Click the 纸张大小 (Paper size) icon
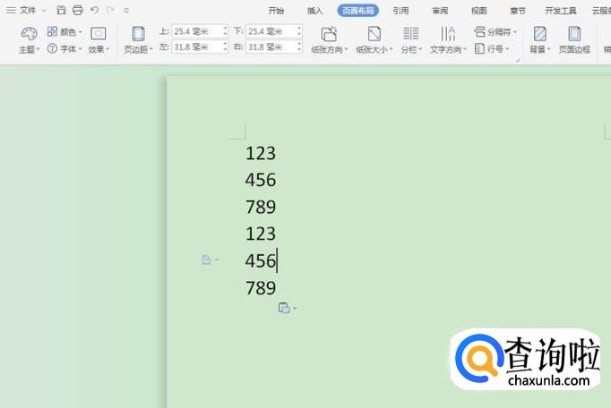This screenshot has width=611, height=408. click(x=374, y=34)
